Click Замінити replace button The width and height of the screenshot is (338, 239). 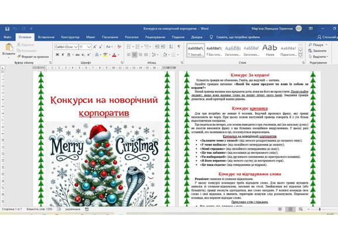pos(318,51)
